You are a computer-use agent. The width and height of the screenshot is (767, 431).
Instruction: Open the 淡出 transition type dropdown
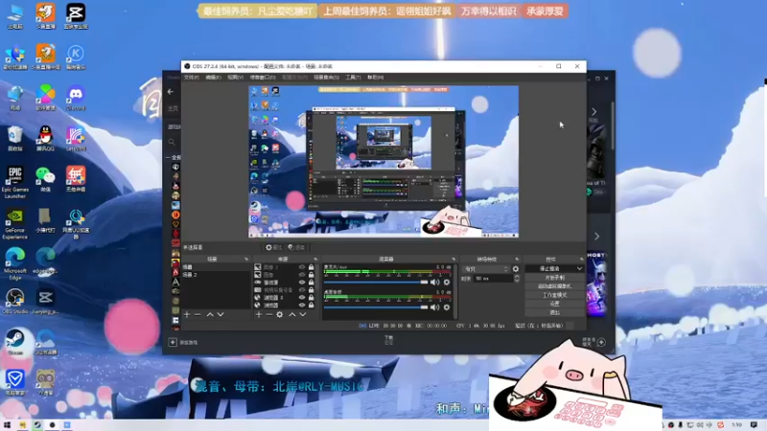pos(486,269)
